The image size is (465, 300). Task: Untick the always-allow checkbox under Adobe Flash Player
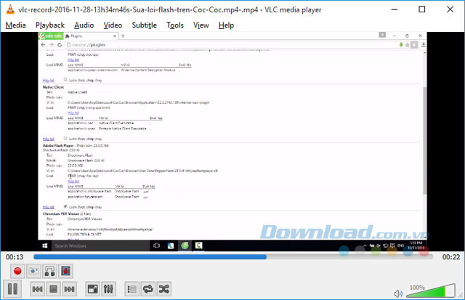click(65, 206)
